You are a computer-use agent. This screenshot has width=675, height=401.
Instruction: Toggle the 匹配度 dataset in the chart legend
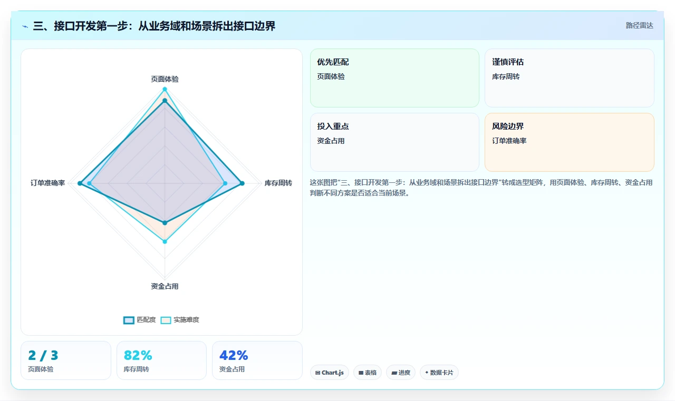[140, 320]
